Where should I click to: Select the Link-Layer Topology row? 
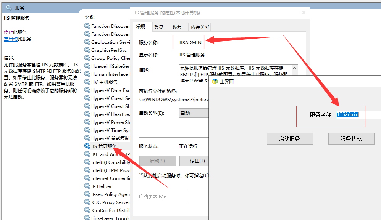(x=107, y=218)
